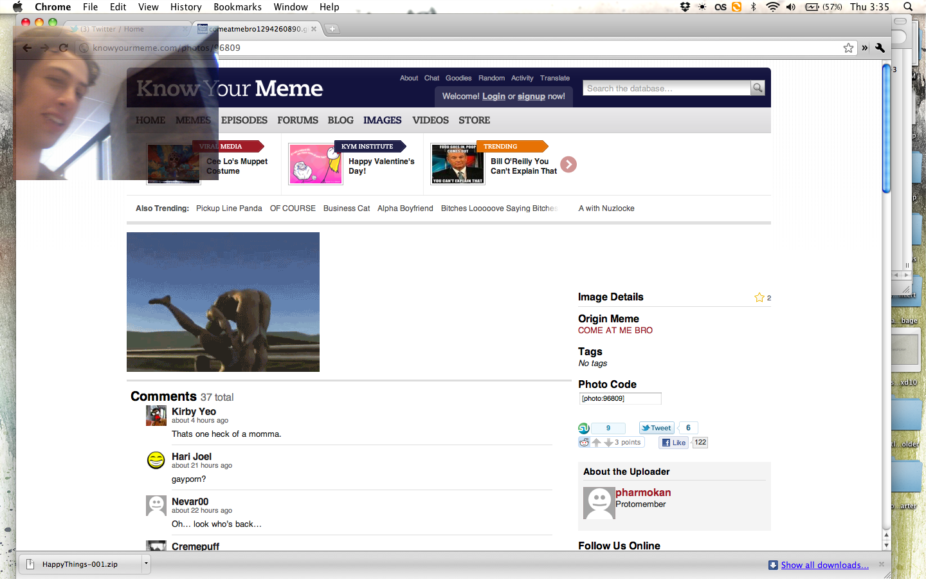
Task: Downvote the image on Reddit widget
Action: (608, 443)
